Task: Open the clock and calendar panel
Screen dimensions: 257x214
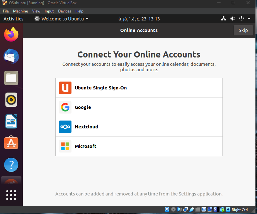Action: point(139,19)
